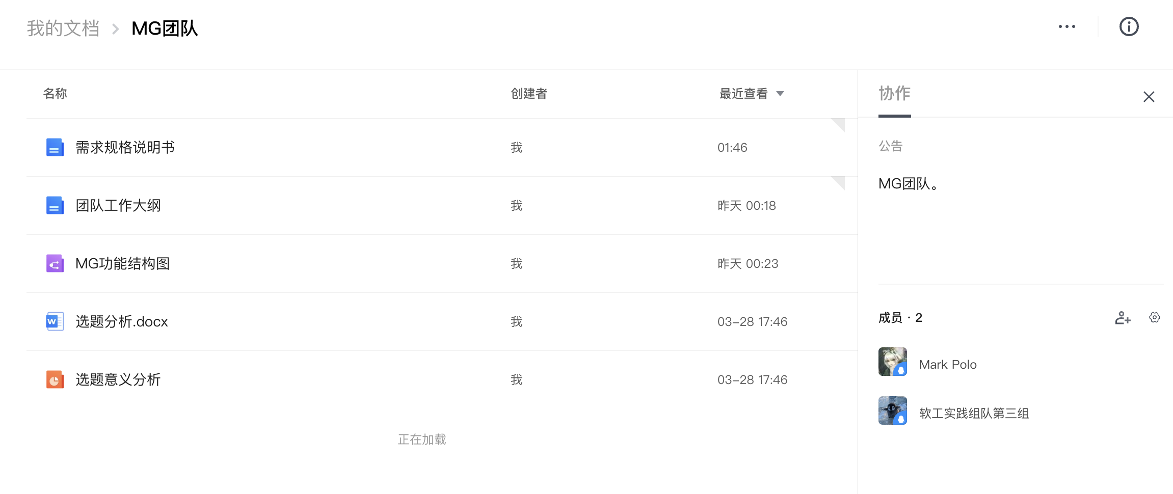Click the Word icon for 选题分析.docx
Viewport: 1173px width, 494px height.
click(x=55, y=322)
